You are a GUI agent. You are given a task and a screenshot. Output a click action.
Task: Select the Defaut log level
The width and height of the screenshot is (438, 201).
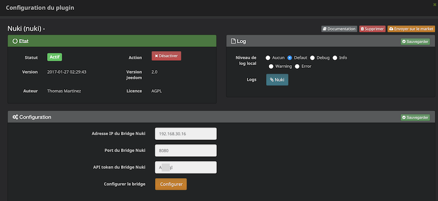tap(290, 58)
